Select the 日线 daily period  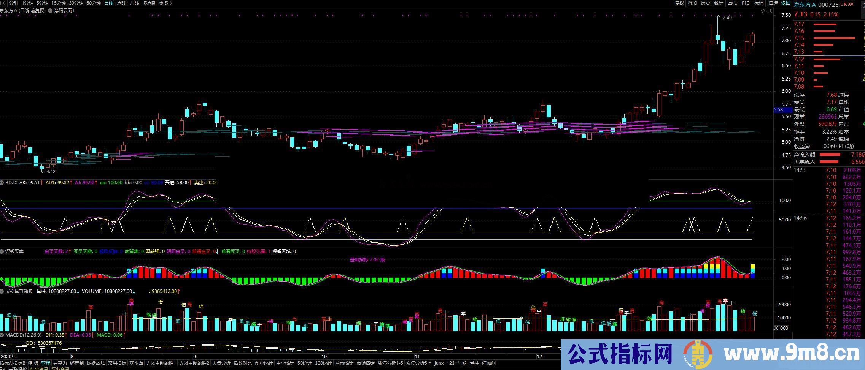click(x=109, y=3)
